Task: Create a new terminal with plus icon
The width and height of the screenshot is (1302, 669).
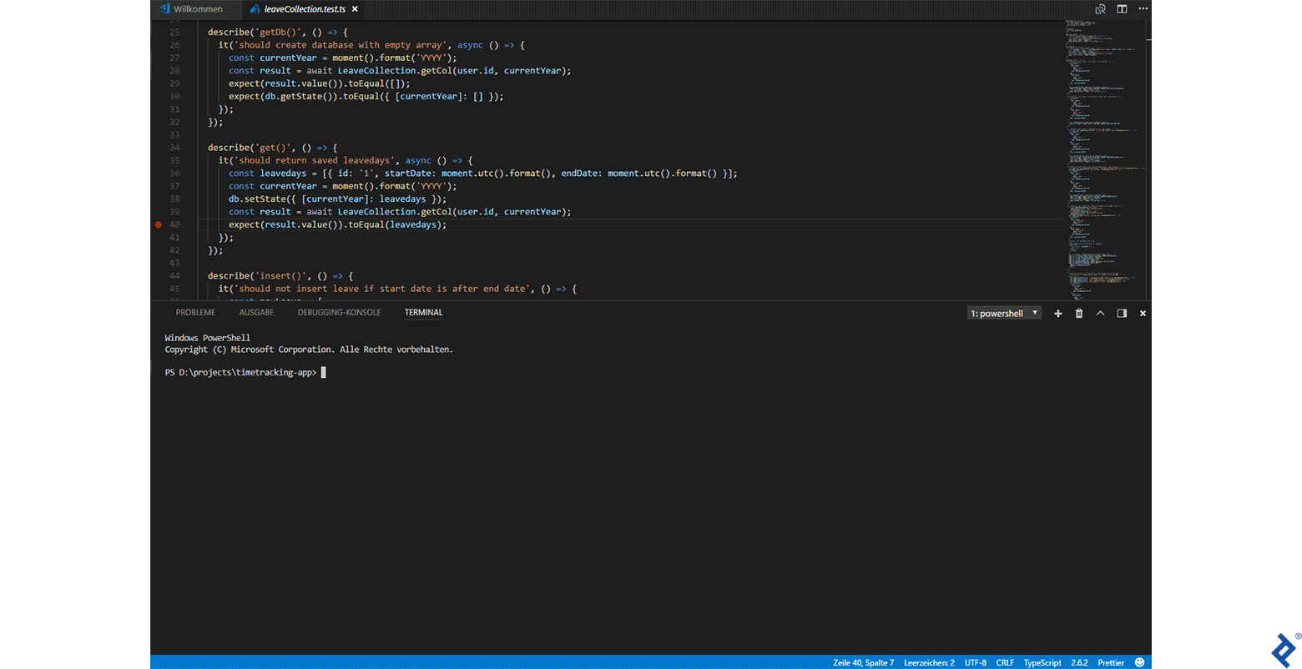Action: [1057, 314]
